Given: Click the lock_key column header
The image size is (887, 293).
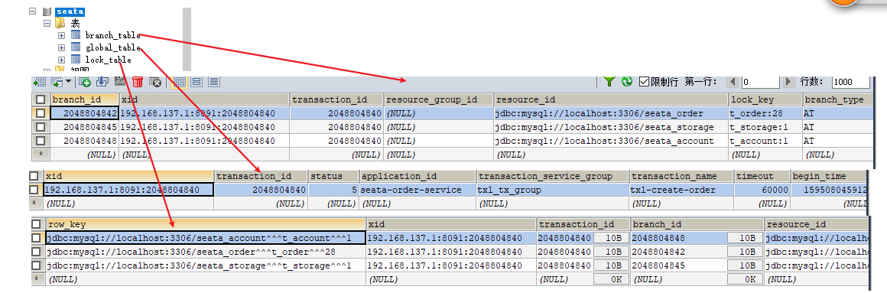Looking at the screenshot, I should tap(765, 99).
